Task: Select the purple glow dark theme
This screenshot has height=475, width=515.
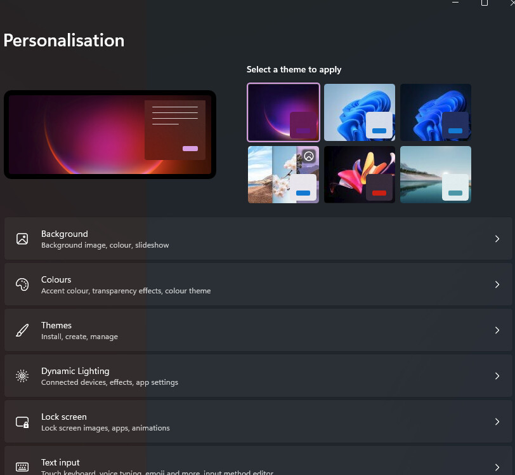Action: [x=283, y=112]
